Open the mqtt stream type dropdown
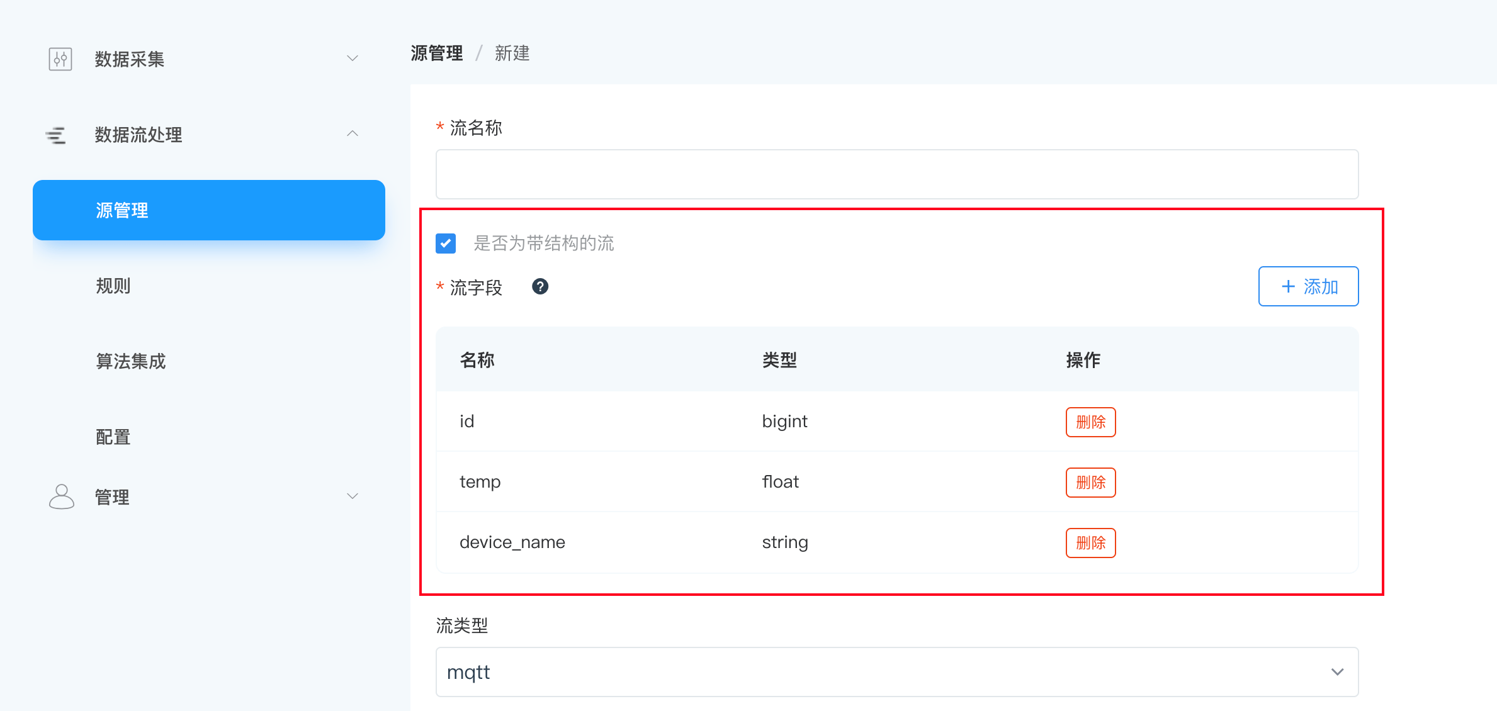The height and width of the screenshot is (711, 1497). pyautogui.click(x=896, y=672)
